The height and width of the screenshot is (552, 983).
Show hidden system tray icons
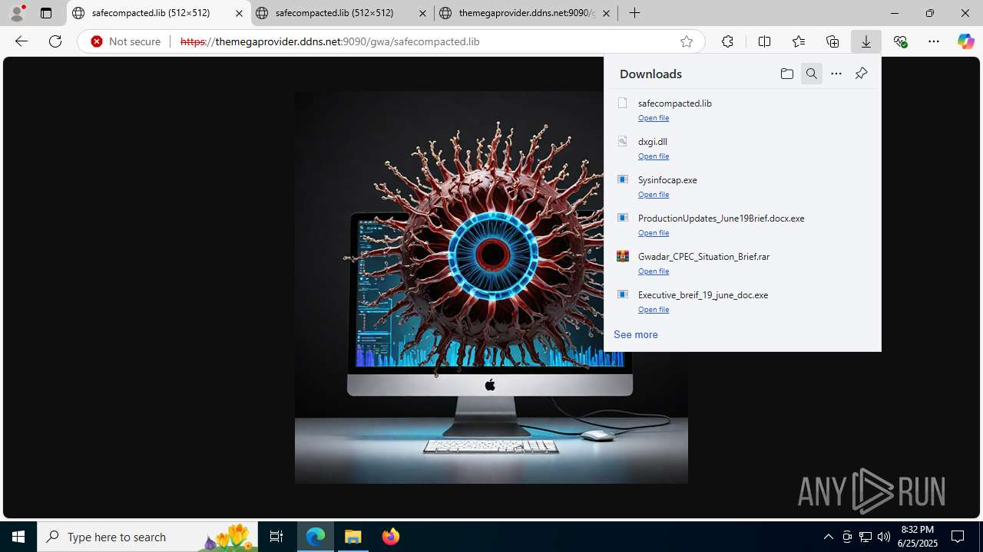click(x=828, y=537)
